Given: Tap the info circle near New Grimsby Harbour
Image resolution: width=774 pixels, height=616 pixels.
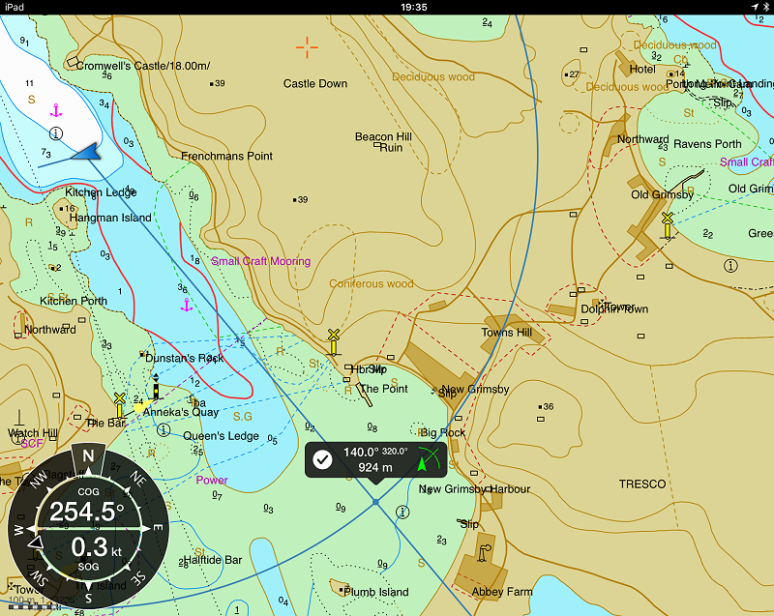Looking at the screenshot, I should (x=402, y=512).
